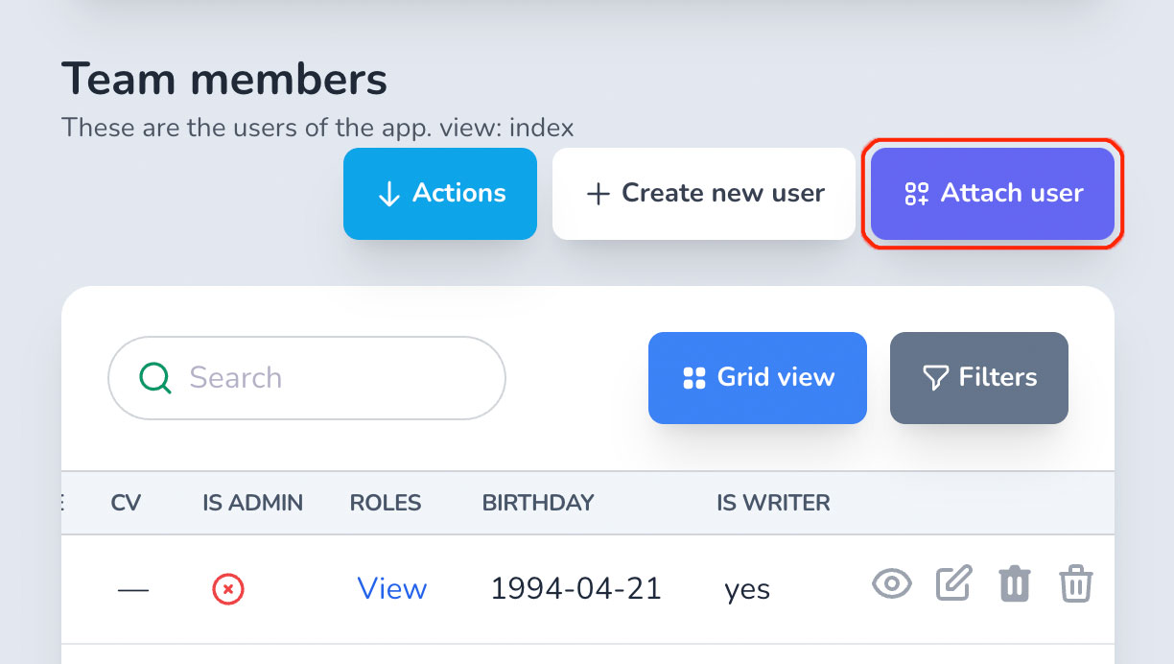Click the eye view icon in the row
Screen dimensions: 1174x664
tap(891, 583)
